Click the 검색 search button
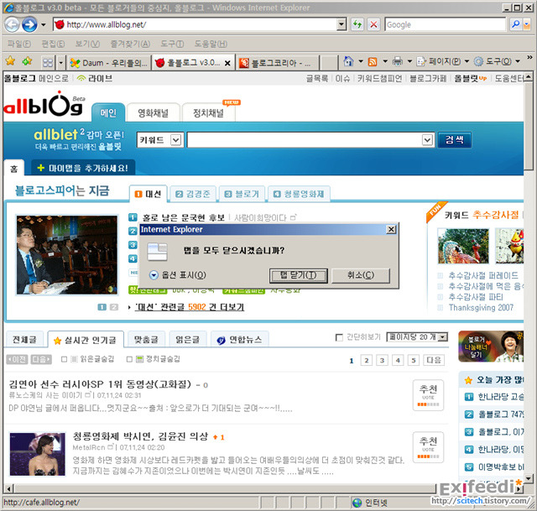Viewport: 537px width, 511px height. 454,140
